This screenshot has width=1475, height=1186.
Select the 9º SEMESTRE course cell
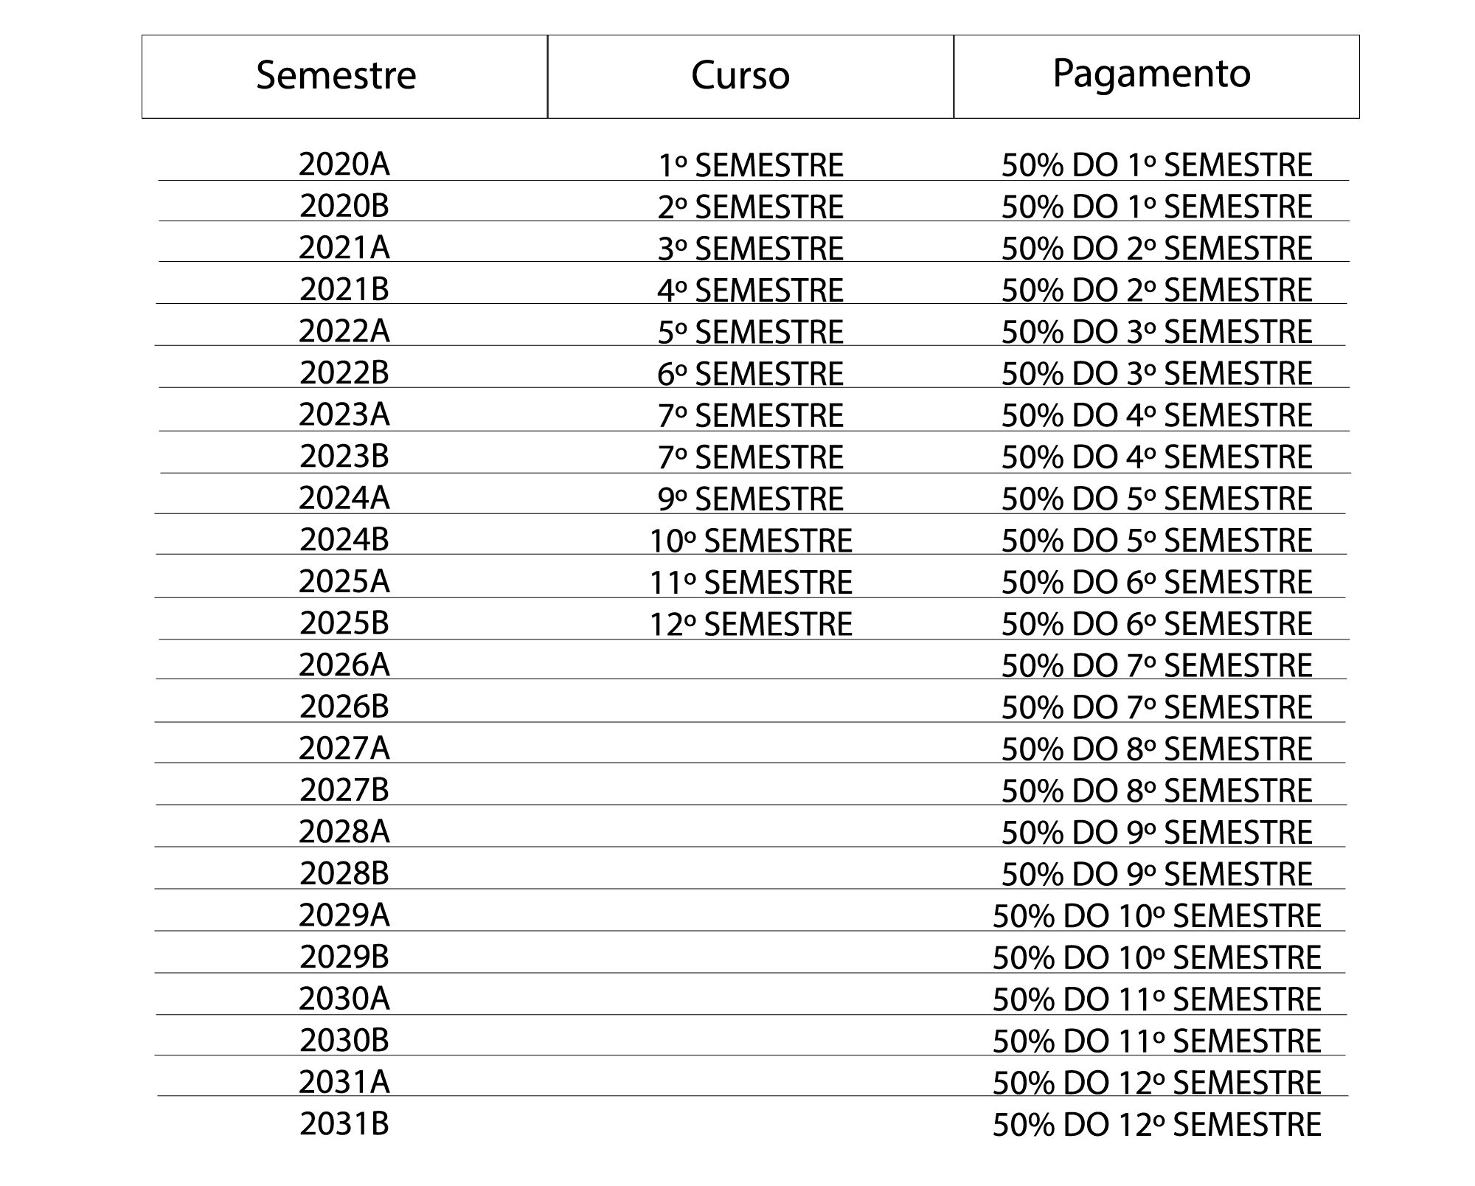coord(751,499)
